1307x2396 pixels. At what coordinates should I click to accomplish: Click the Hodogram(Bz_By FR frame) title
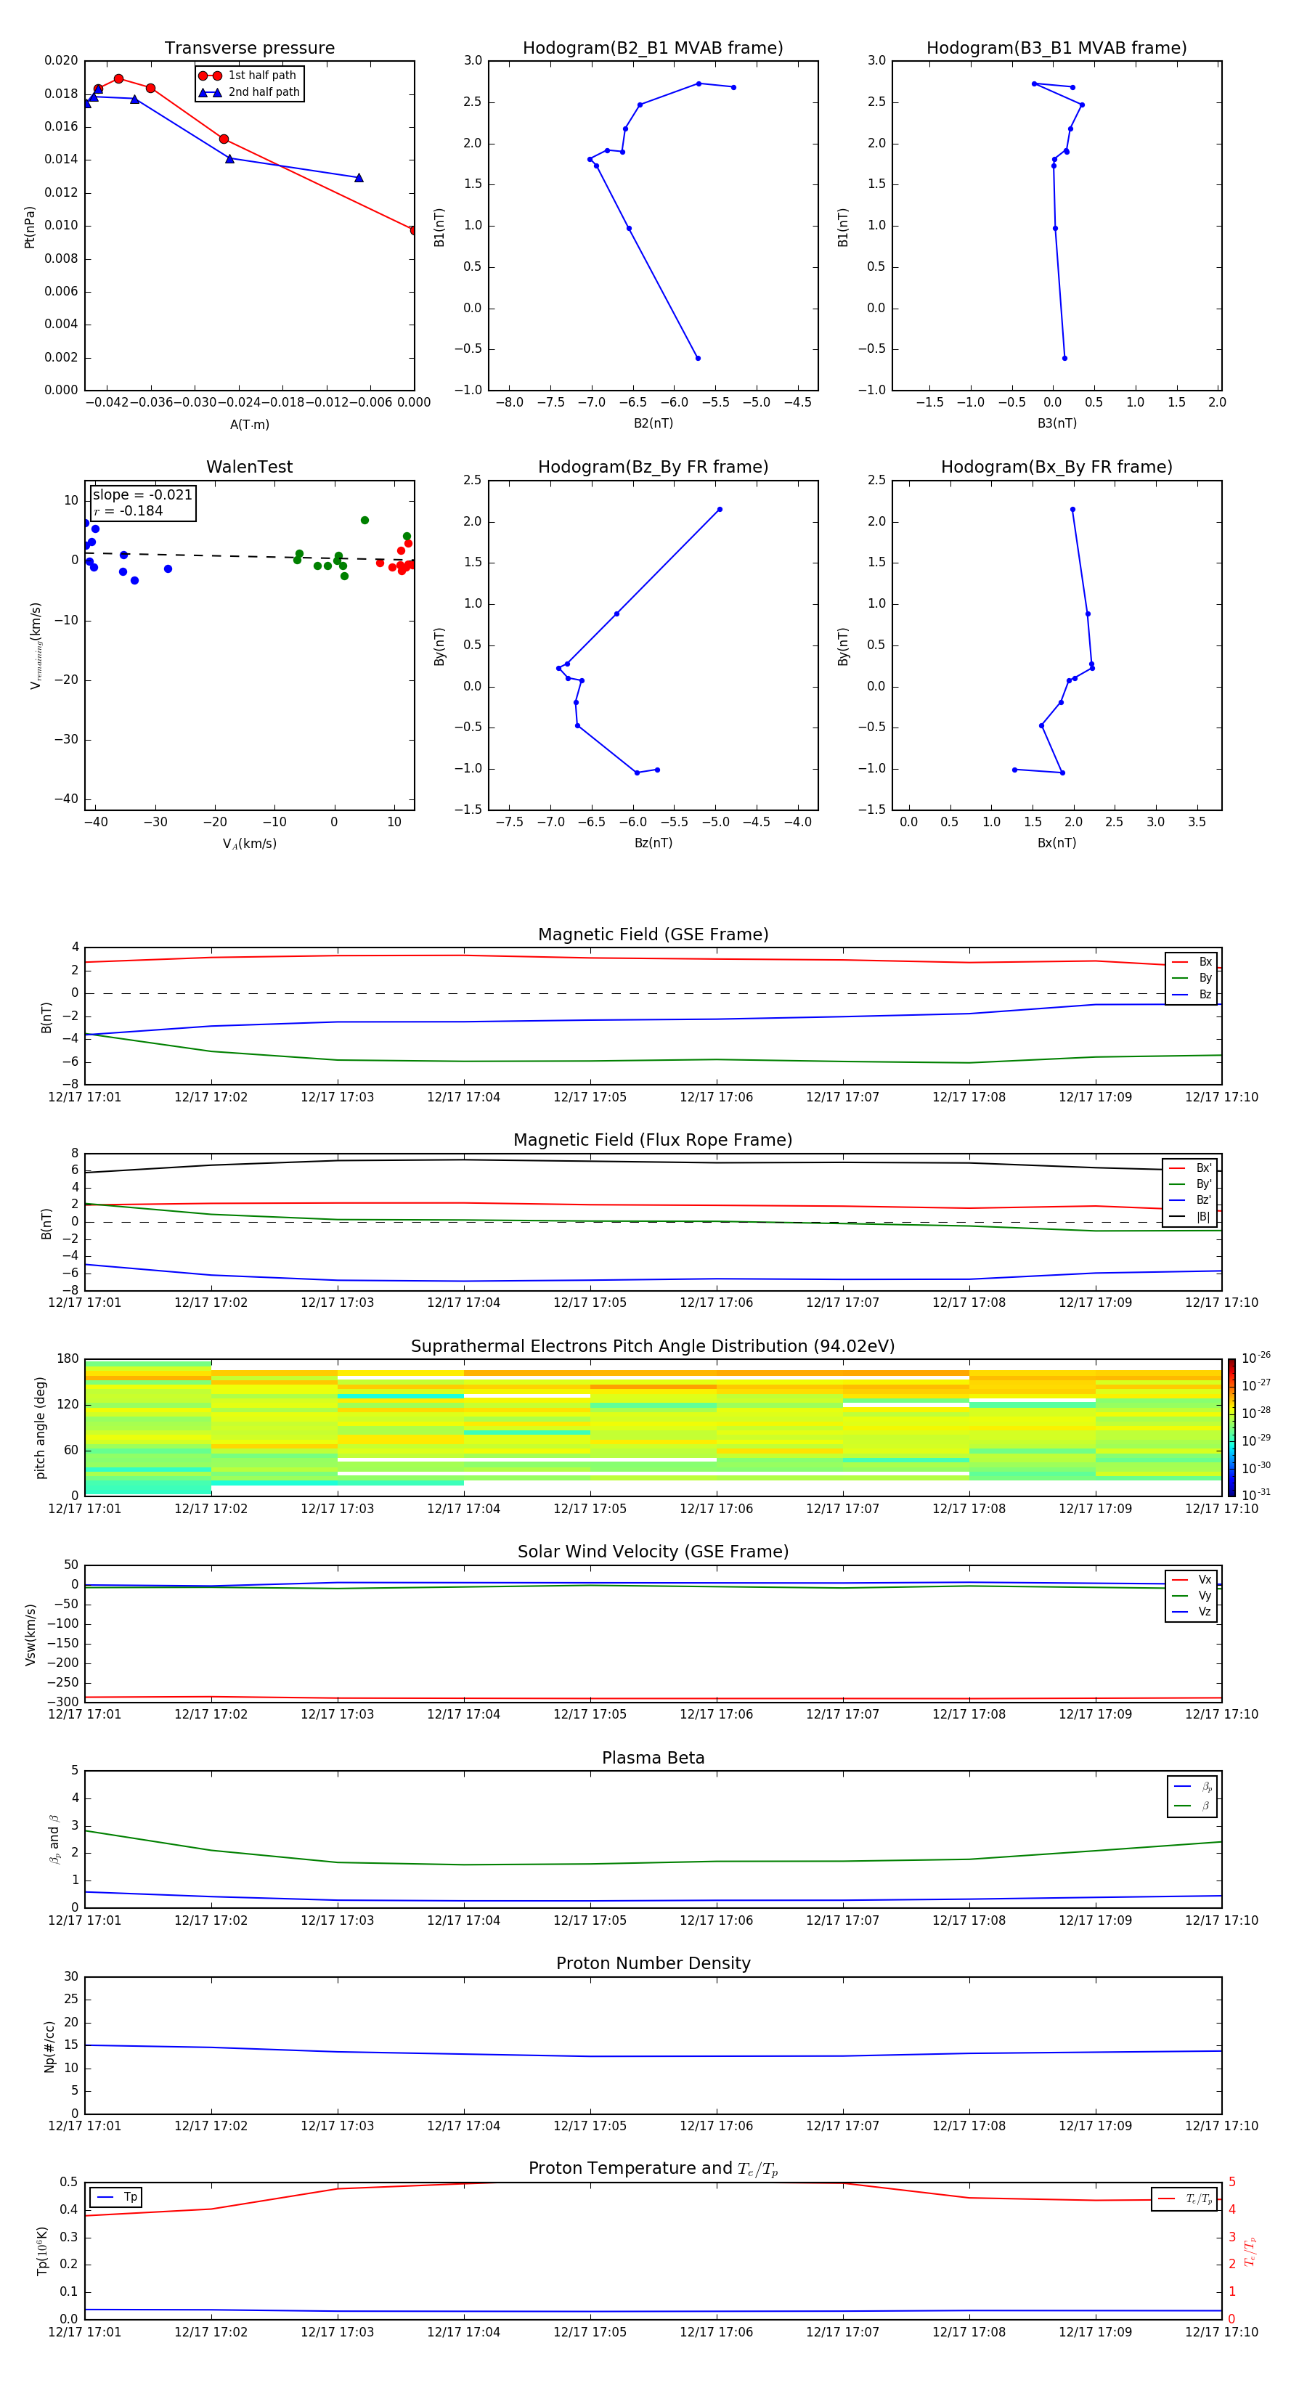[x=653, y=467]
